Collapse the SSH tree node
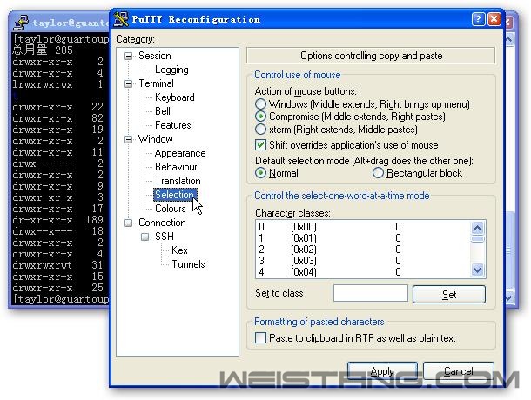531x400 pixels. coord(145,237)
